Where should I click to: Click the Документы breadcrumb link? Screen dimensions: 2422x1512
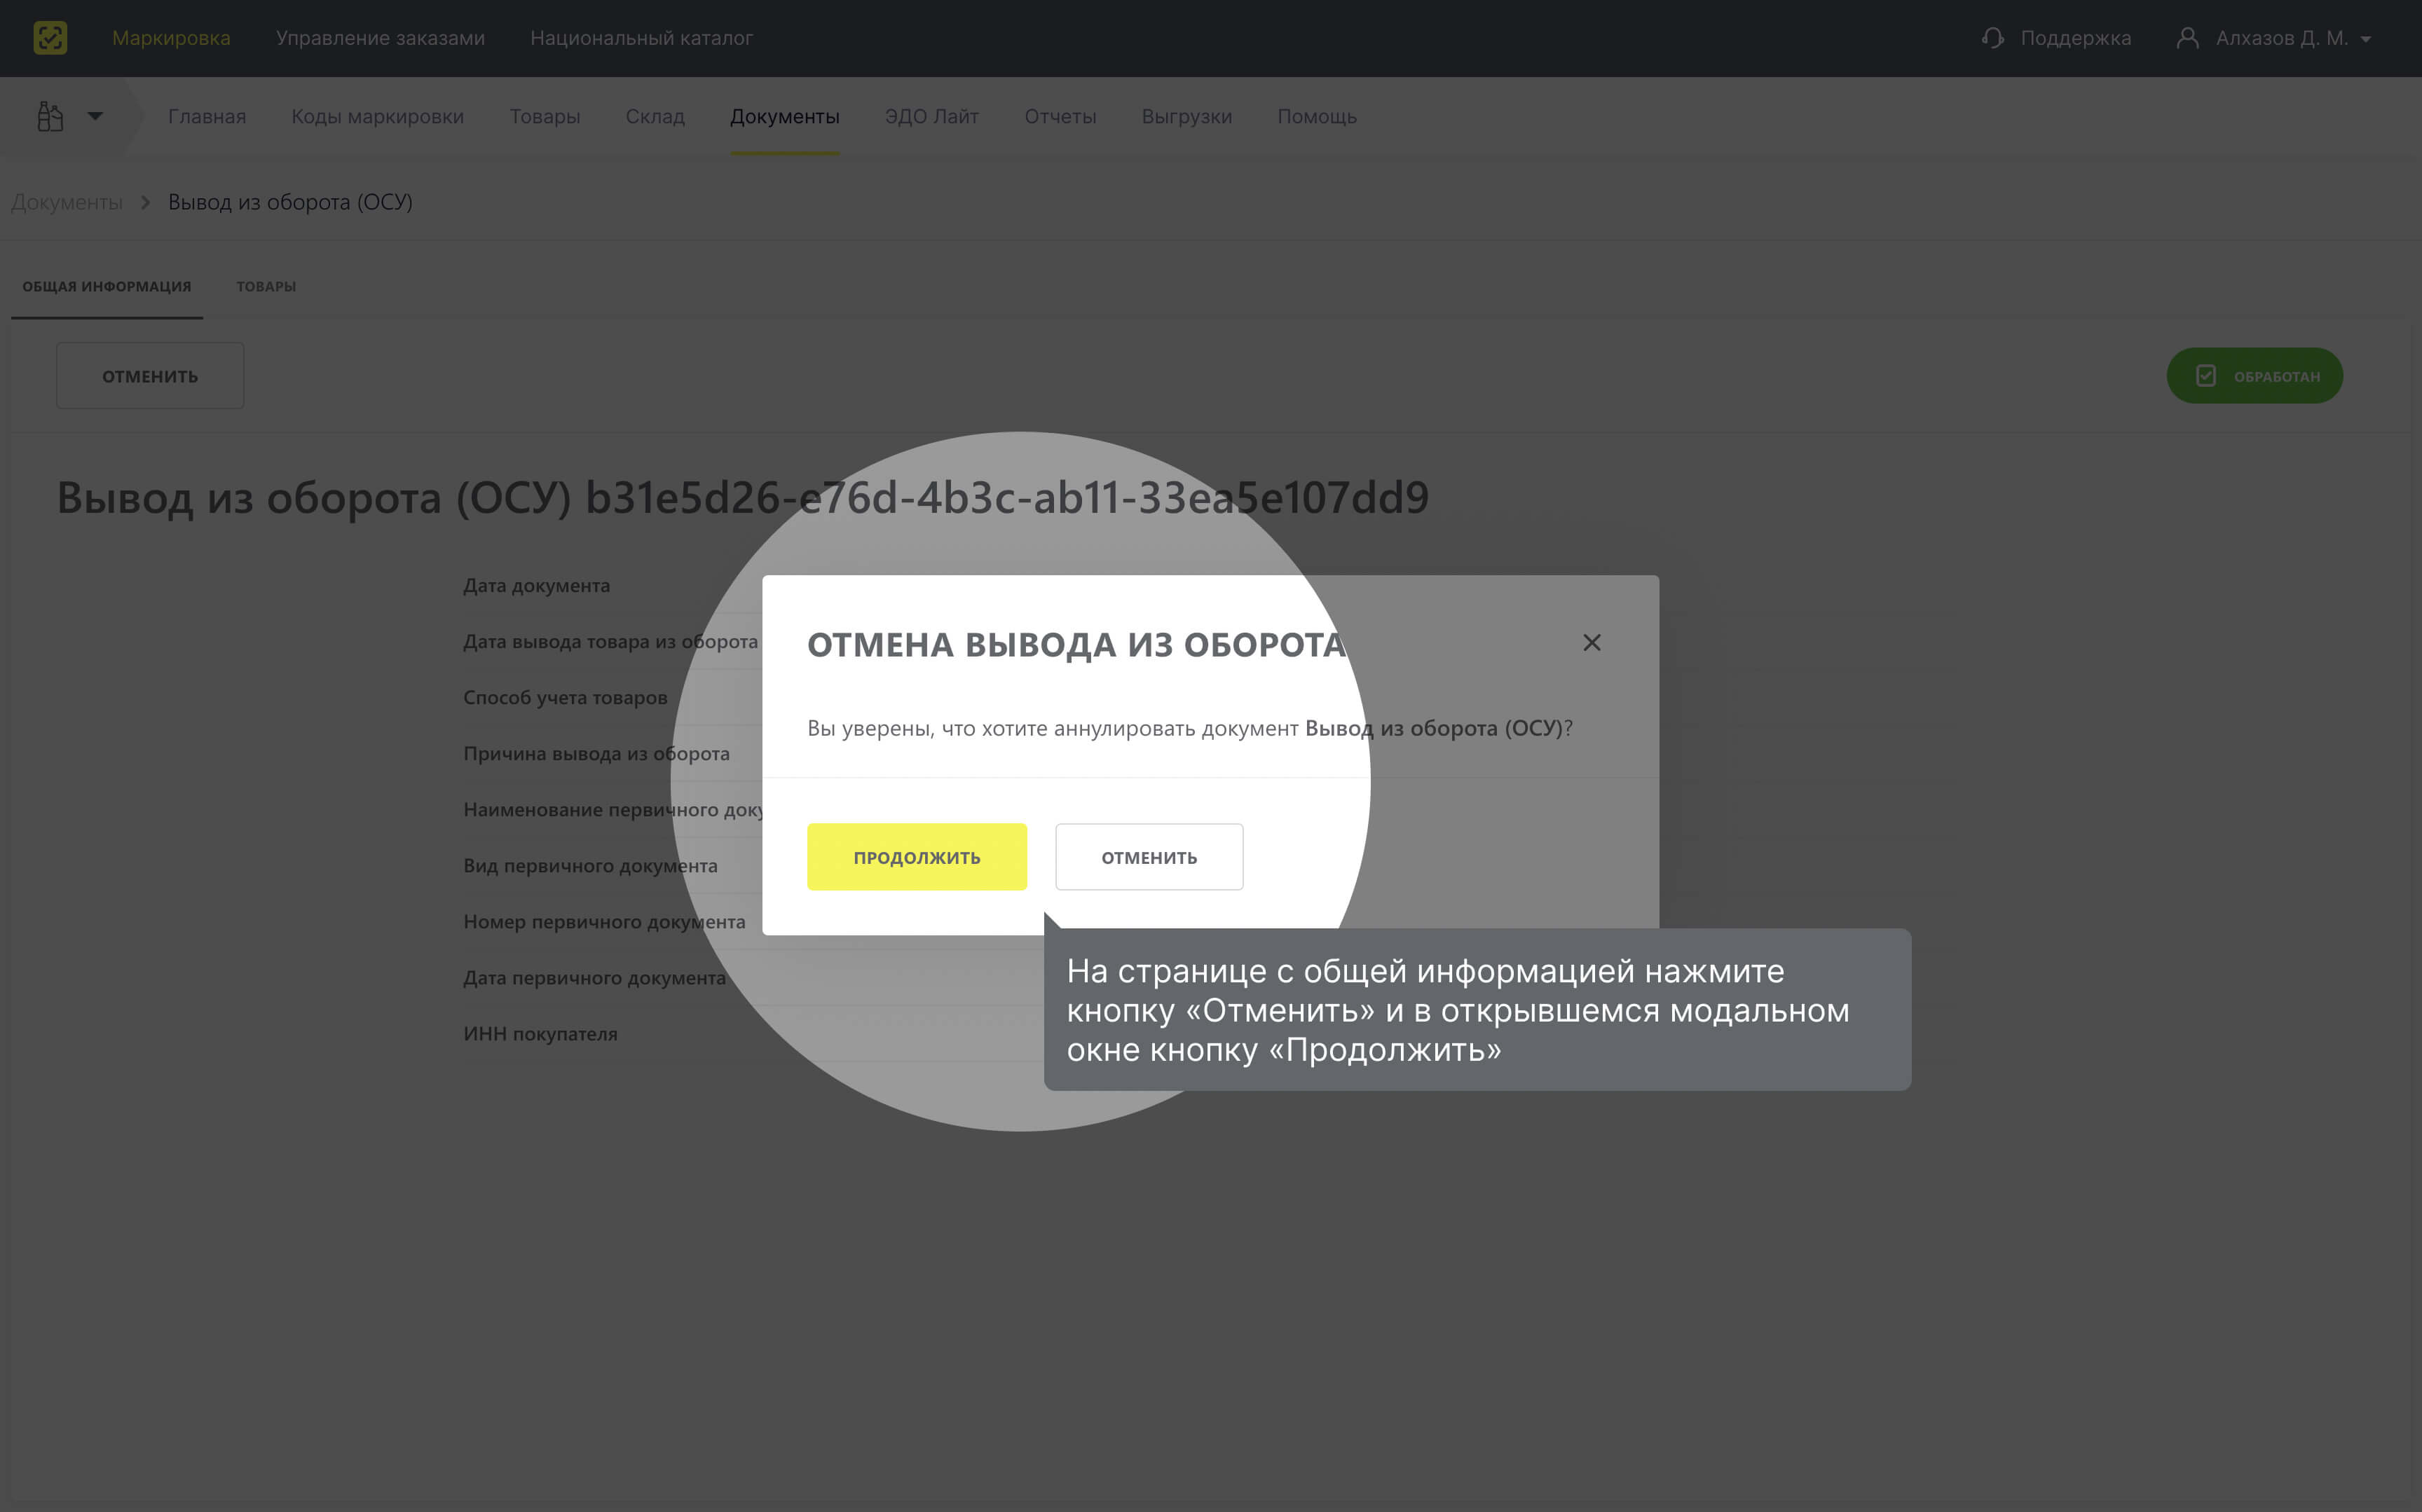[67, 202]
